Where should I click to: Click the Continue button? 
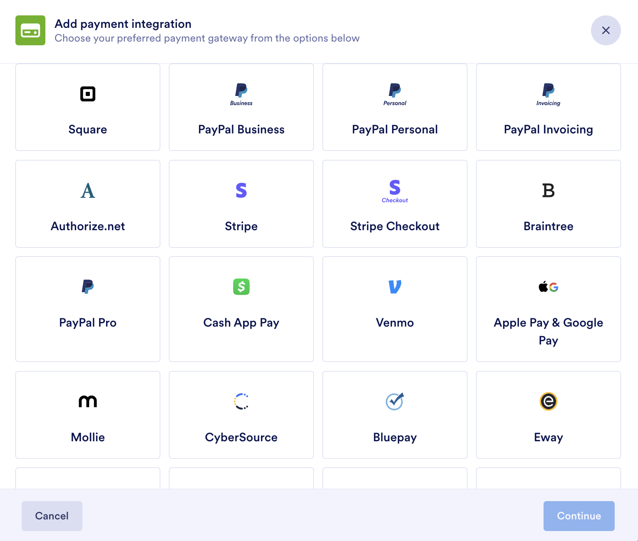tap(578, 516)
